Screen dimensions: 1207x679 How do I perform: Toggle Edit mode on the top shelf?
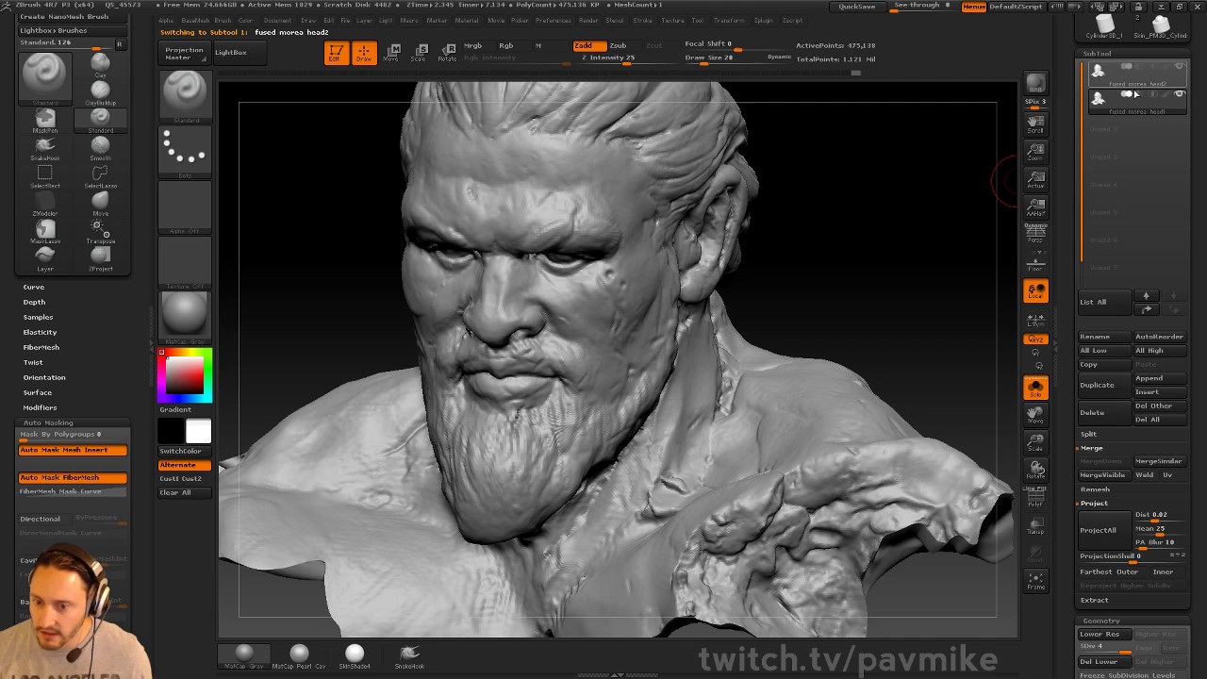click(x=335, y=53)
